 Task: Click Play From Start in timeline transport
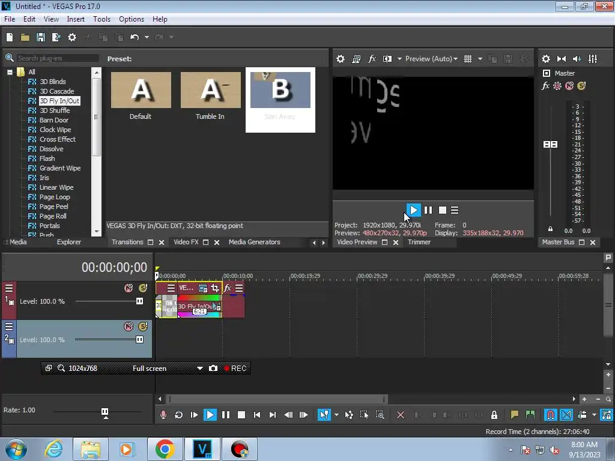(194, 415)
